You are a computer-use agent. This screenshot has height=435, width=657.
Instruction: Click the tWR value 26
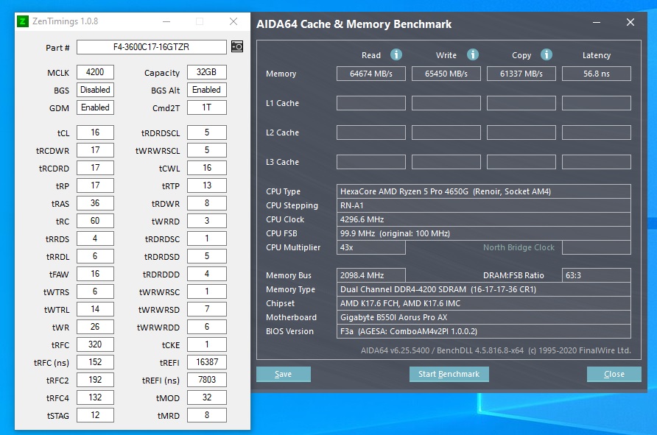pyautogui.click(x=95, y=327)
